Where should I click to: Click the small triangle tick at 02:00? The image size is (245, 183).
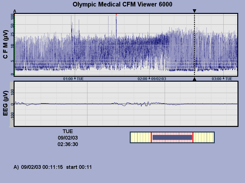(x=149, y=78)
